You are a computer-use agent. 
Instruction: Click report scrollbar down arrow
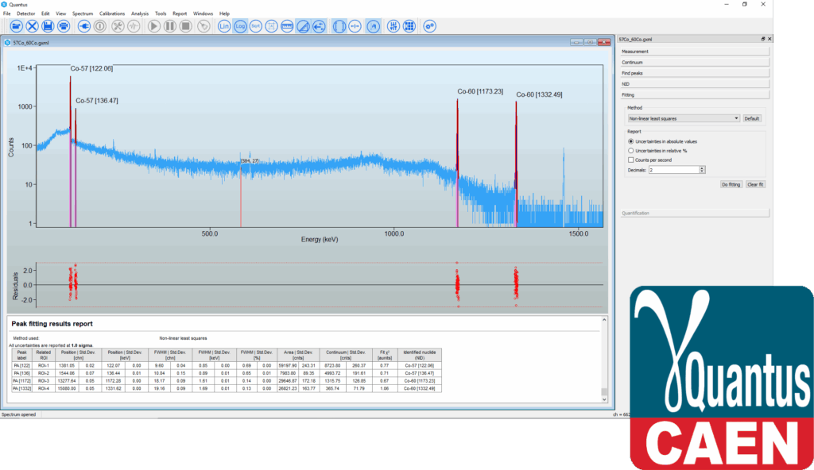tap(604, 399)
